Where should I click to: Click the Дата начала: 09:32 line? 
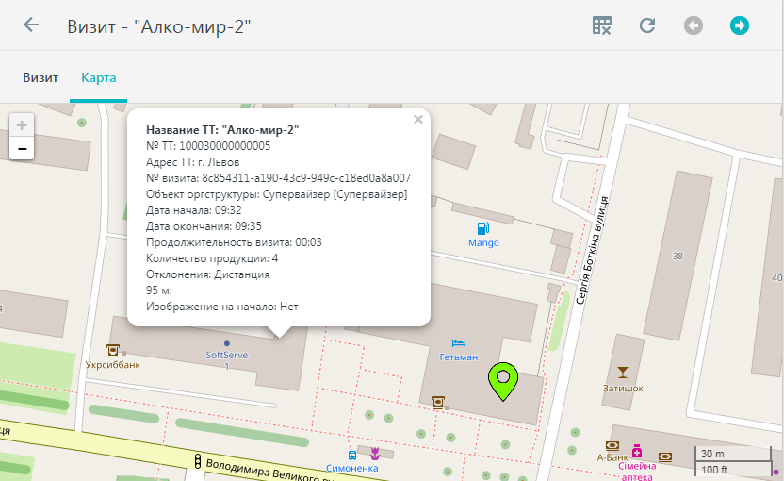[194, 210]
